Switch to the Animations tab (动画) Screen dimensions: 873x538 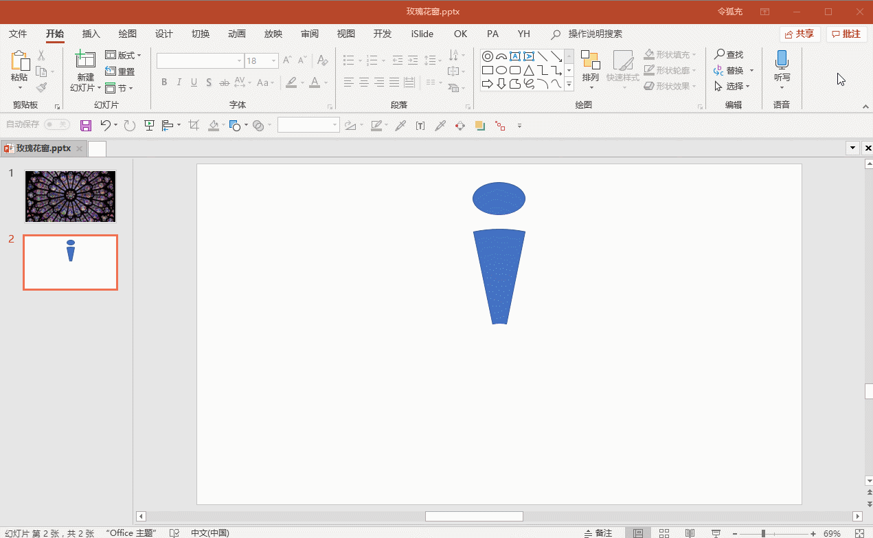click(237, 34)
